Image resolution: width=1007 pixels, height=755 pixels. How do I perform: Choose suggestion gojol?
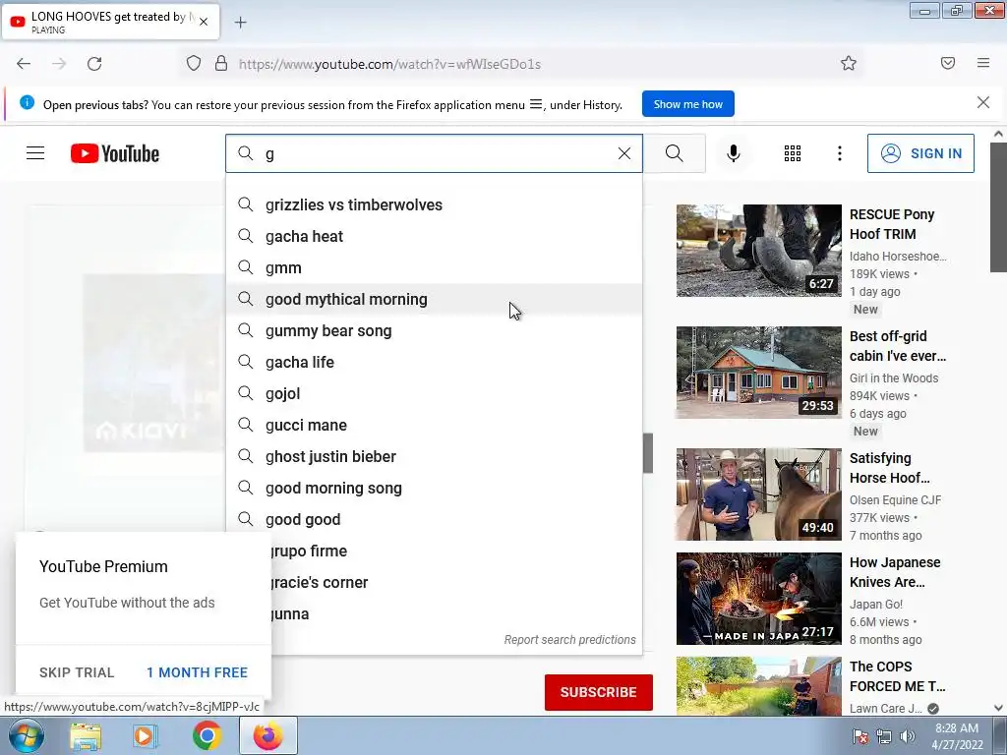coord(434,393)
